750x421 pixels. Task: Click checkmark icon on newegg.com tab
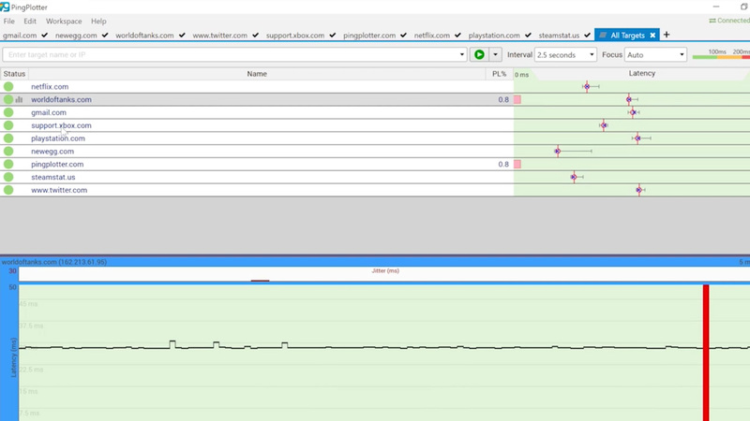coord(105,35)
